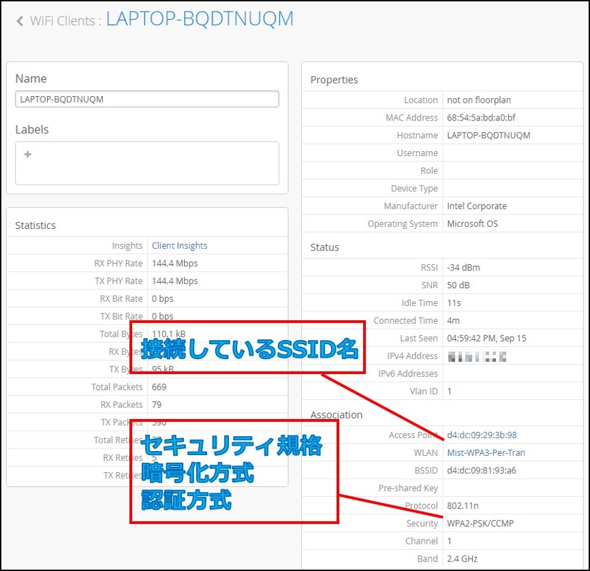Click the Role label in Properties

coord(429,171)
